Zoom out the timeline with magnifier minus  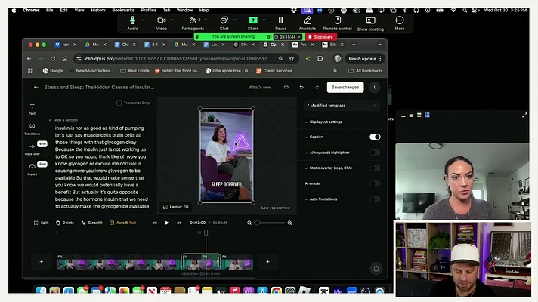(249, 223)
